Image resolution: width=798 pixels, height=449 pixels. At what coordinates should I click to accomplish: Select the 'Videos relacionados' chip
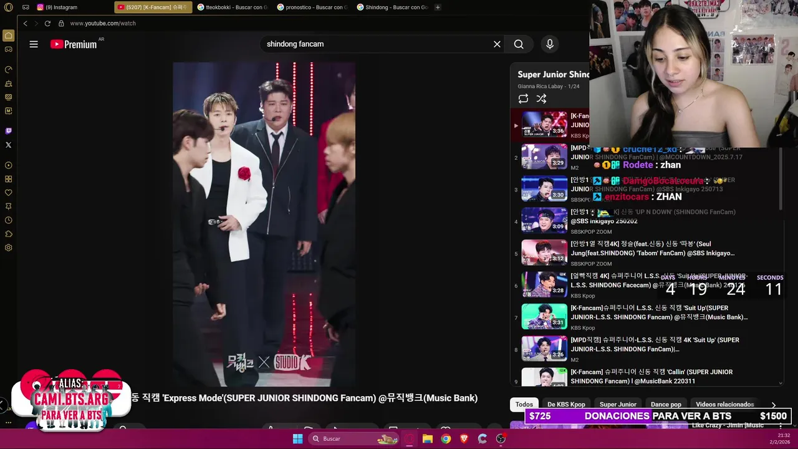(x=724, y=404)
